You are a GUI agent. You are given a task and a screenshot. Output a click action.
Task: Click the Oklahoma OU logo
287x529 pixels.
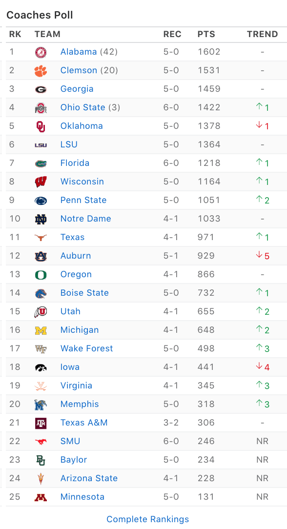tap(41, 126)
